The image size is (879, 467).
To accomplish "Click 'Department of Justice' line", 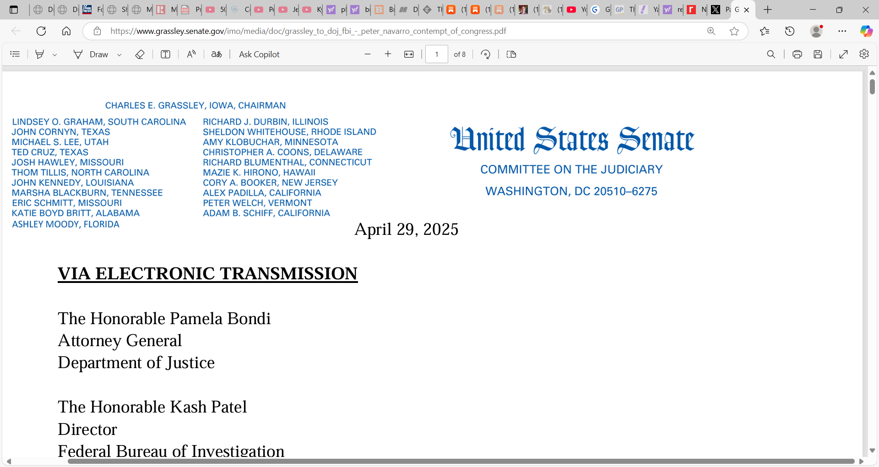I will [x=136, y=363].
